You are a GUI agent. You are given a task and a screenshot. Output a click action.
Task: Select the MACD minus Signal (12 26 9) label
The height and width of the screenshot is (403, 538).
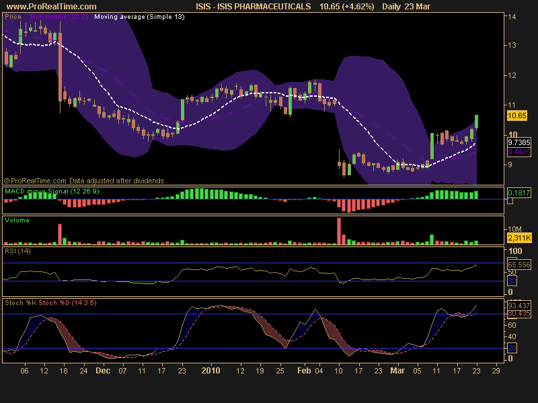52,191
